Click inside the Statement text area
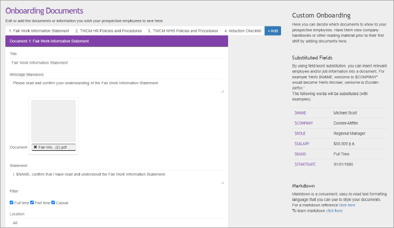Viewport: 394px width, 228px height. click(x=116, y=177)
